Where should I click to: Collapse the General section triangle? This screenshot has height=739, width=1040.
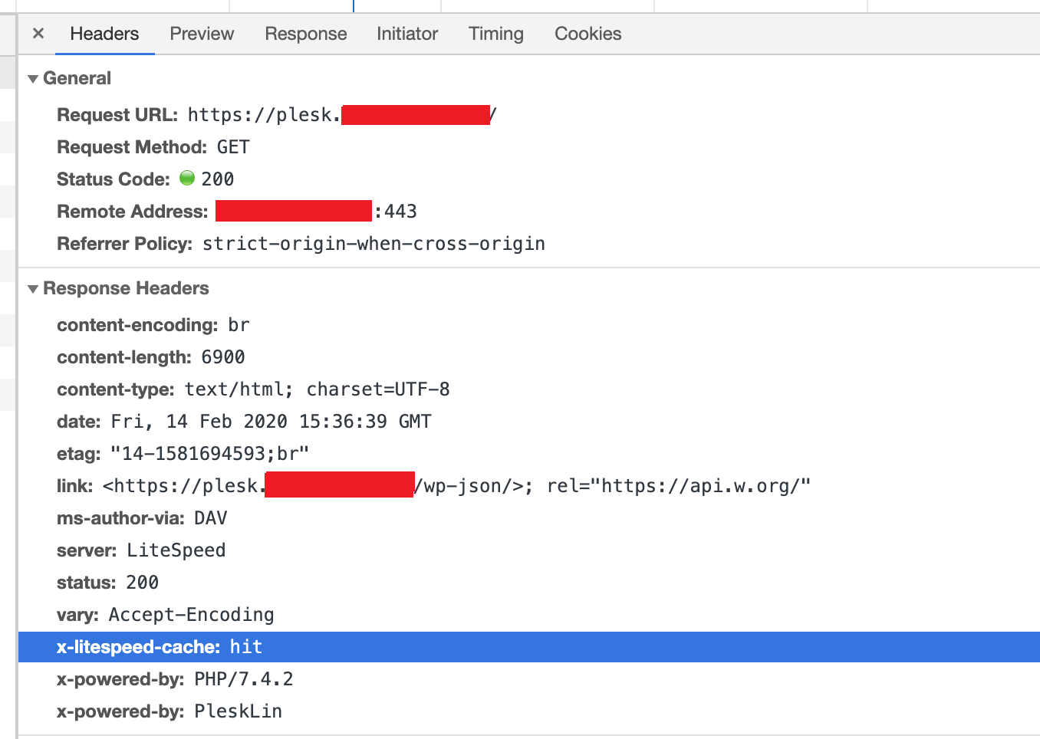pos(33,79)
